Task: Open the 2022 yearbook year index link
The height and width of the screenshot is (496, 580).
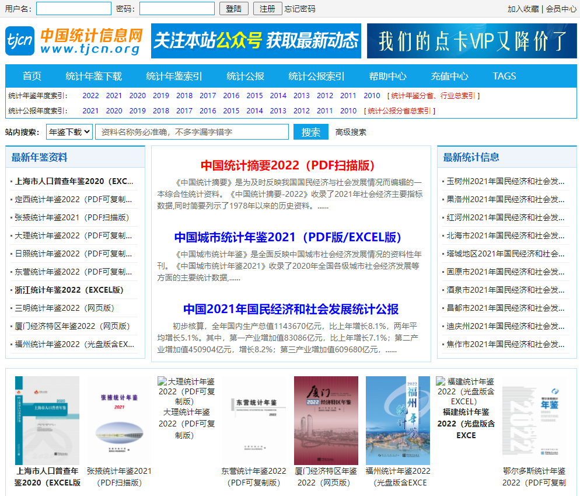Action: click(90, 96)
